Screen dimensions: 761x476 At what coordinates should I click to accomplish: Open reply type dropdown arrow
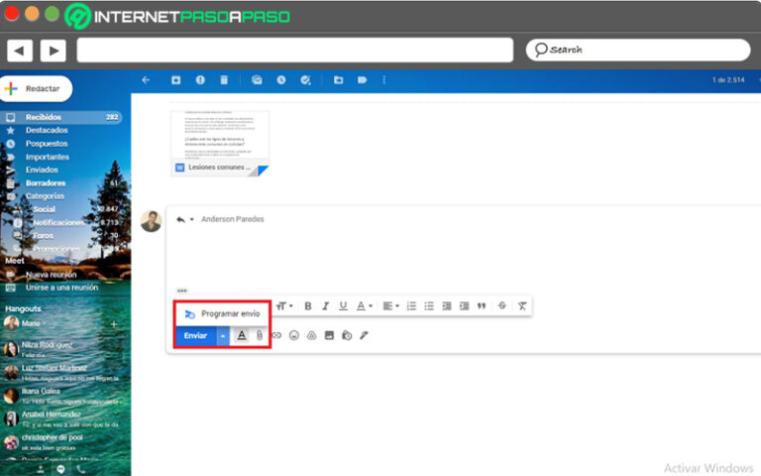[x=191, y=219]
